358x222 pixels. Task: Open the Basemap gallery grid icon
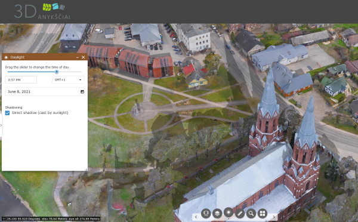point(263,214)
